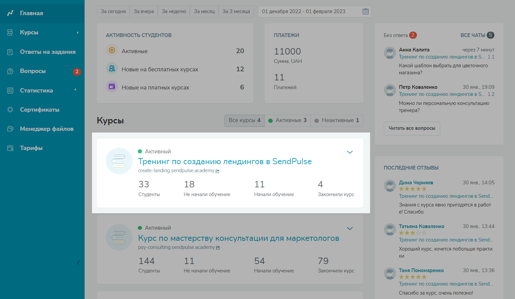The width and height of the screenshot is (515, 299).
Task: Click the Читать все вопросы button
Action: [412, 128]
